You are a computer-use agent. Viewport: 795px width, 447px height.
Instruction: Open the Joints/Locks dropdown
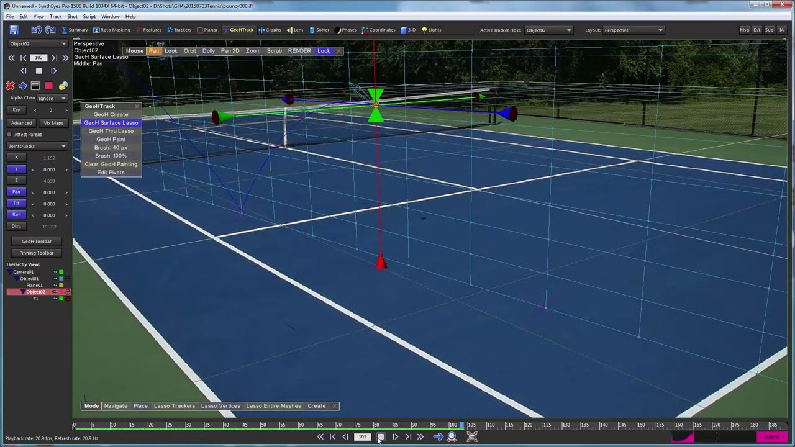click(38, 146)
